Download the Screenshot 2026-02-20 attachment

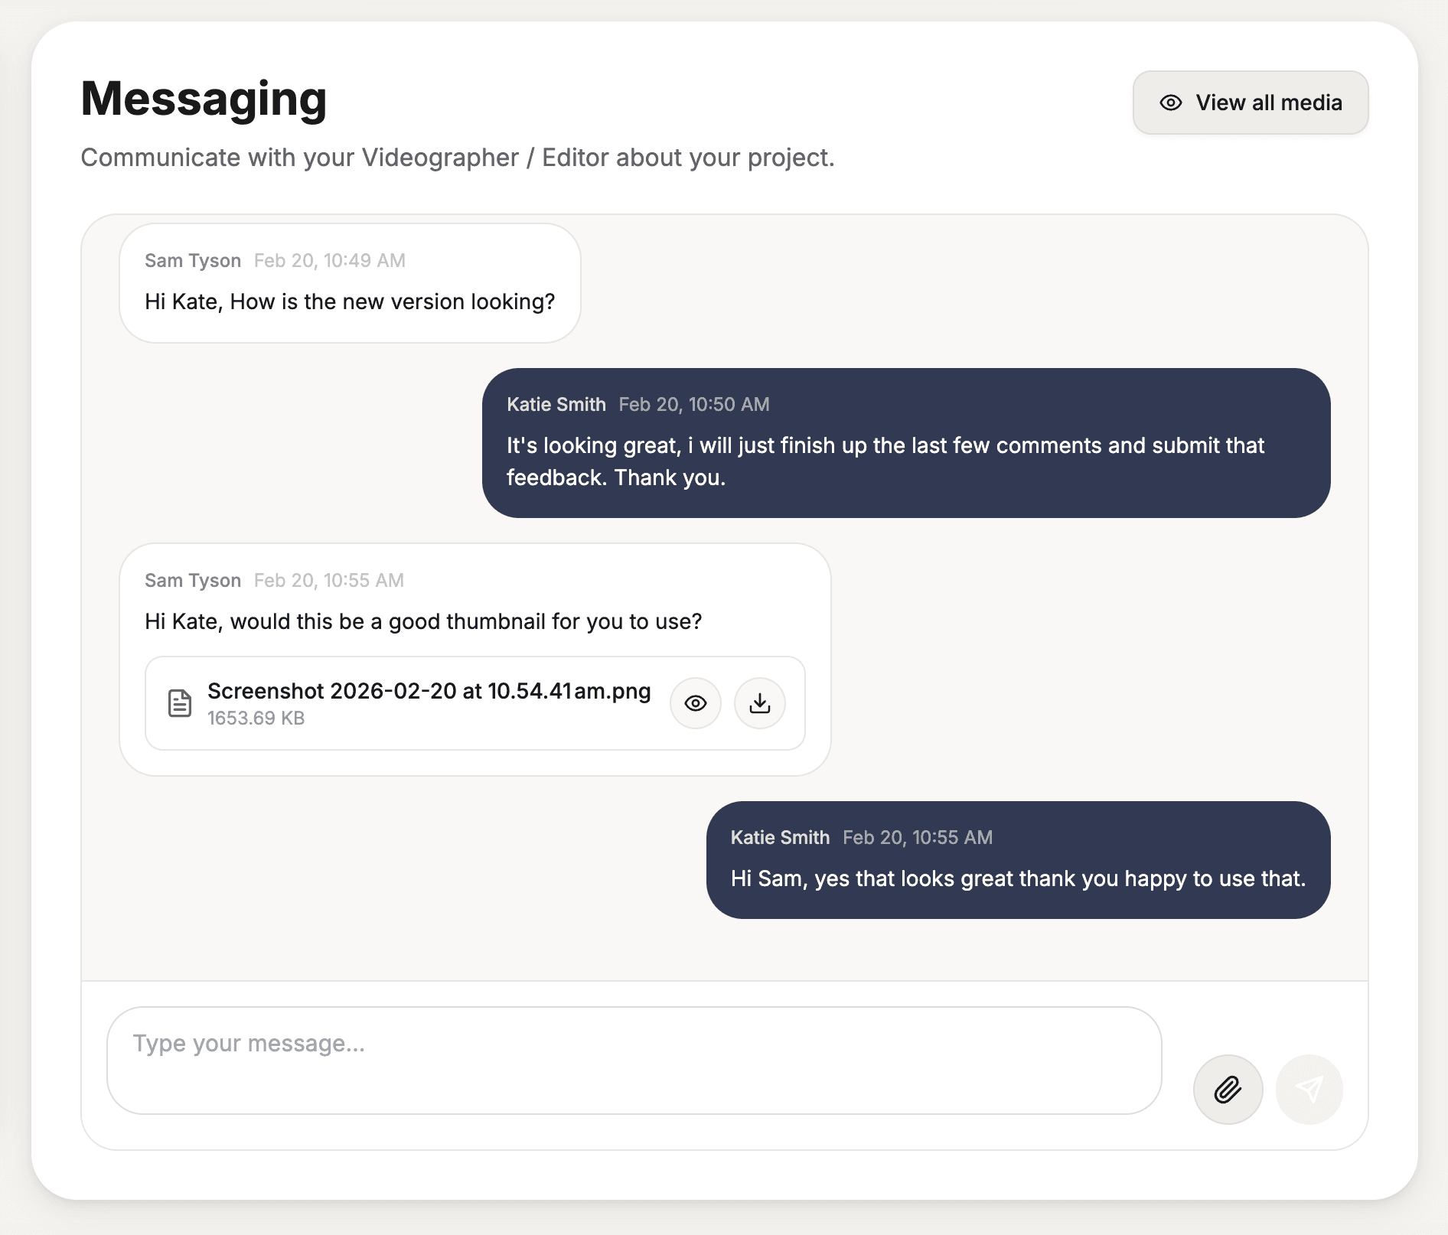click(x=759, y=703)
